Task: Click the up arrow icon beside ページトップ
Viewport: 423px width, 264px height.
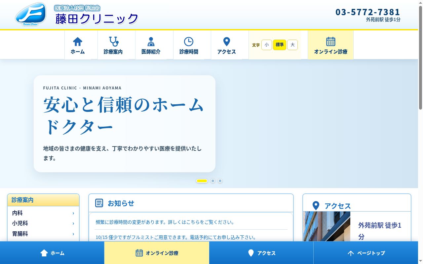Action: (x=351, y=253)
